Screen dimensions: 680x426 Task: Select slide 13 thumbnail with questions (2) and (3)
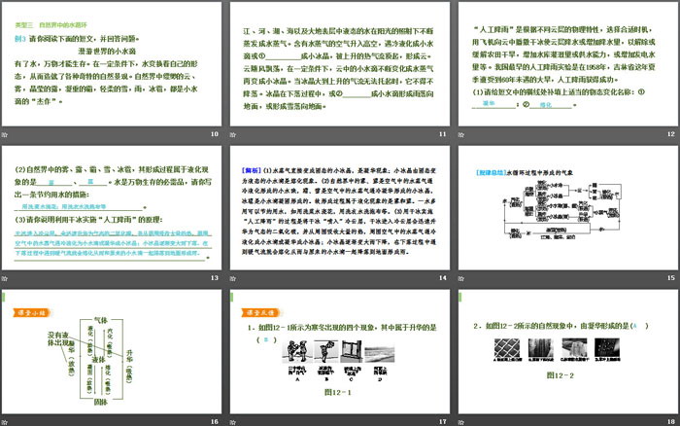point(112,207)
